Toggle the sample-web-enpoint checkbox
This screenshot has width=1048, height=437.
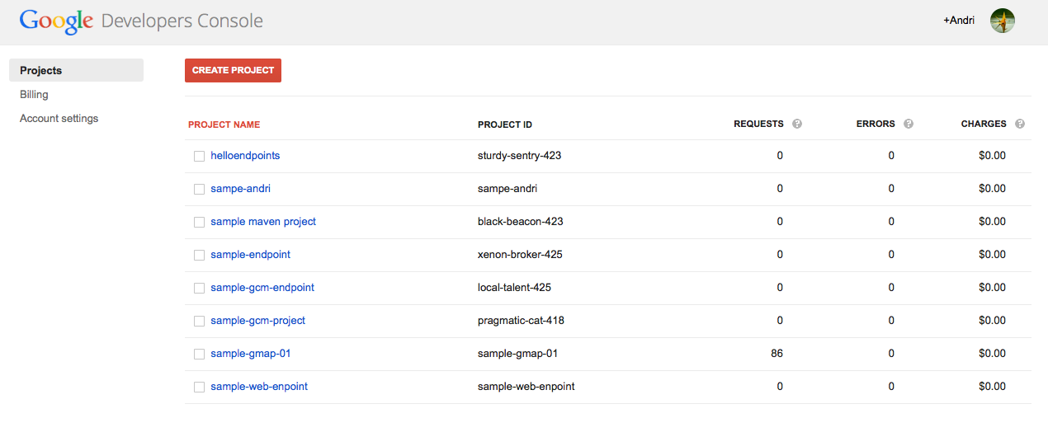tap(199, 387)
